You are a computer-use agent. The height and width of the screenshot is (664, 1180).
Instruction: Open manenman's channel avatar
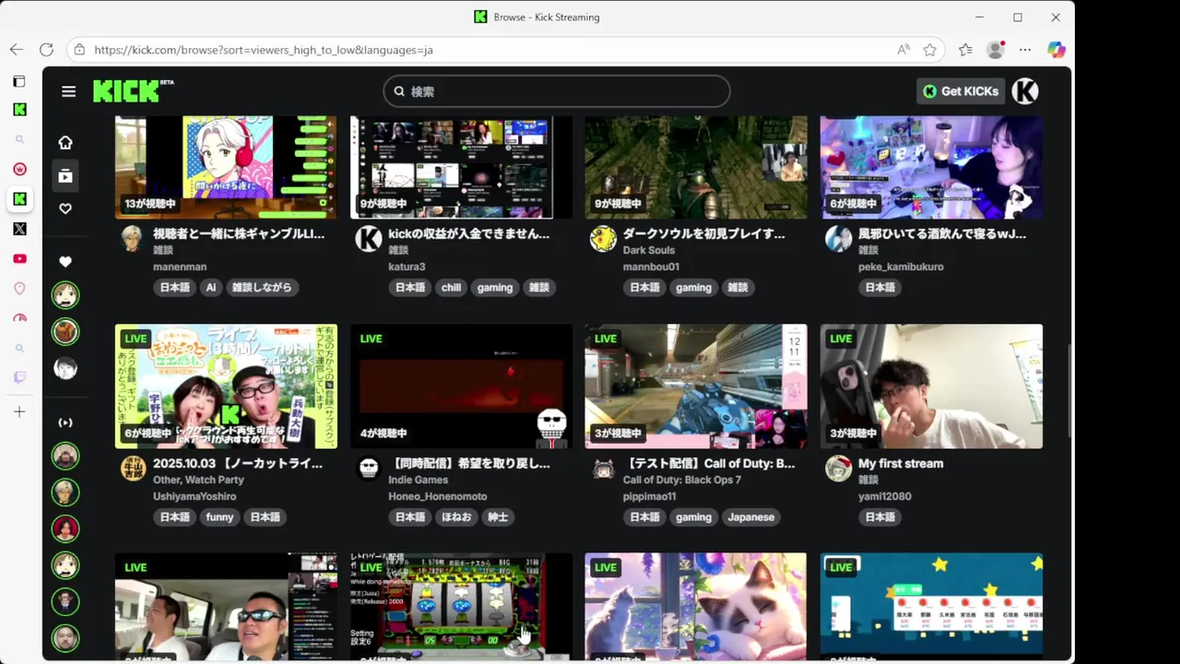(x=133, y=239)
